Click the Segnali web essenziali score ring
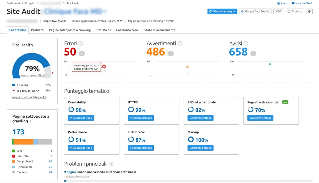319x183 pixels. pyautogui.click(x=250, y=110)
